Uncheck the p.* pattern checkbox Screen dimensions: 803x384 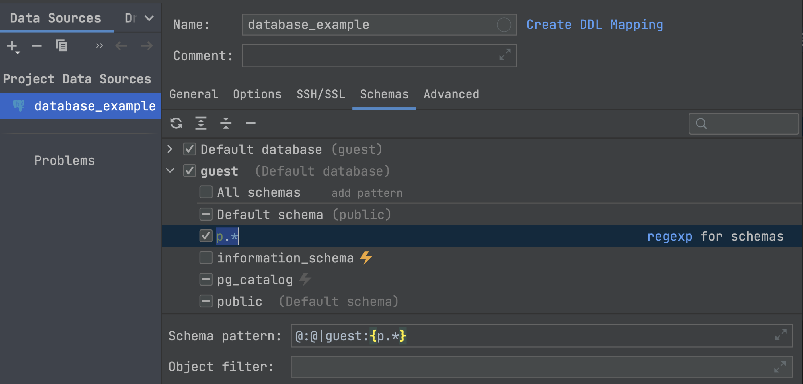(206, 236)
